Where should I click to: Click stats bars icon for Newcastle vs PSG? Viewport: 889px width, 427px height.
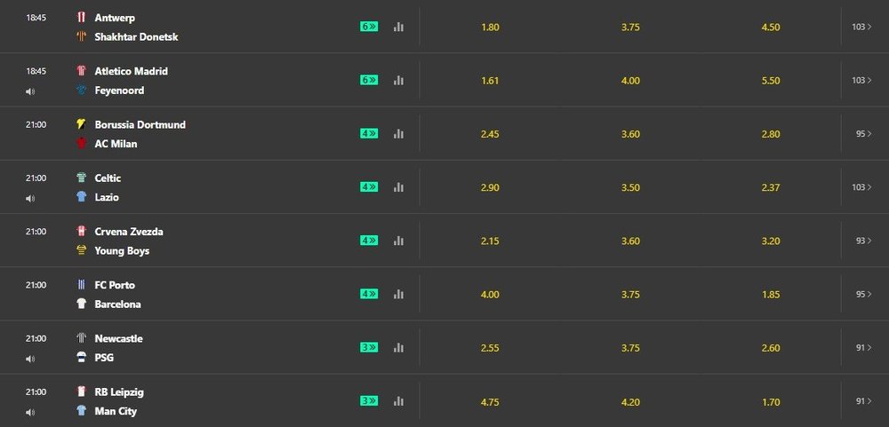[398, 348]
